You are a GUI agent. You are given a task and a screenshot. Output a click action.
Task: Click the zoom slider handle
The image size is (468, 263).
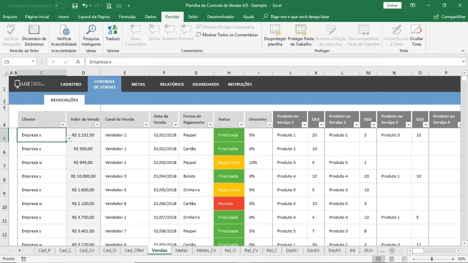point(431,259)
